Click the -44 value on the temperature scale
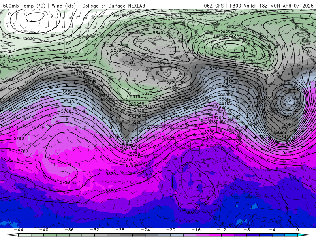This screenshot has width=316, height=237. coord(18,230)
